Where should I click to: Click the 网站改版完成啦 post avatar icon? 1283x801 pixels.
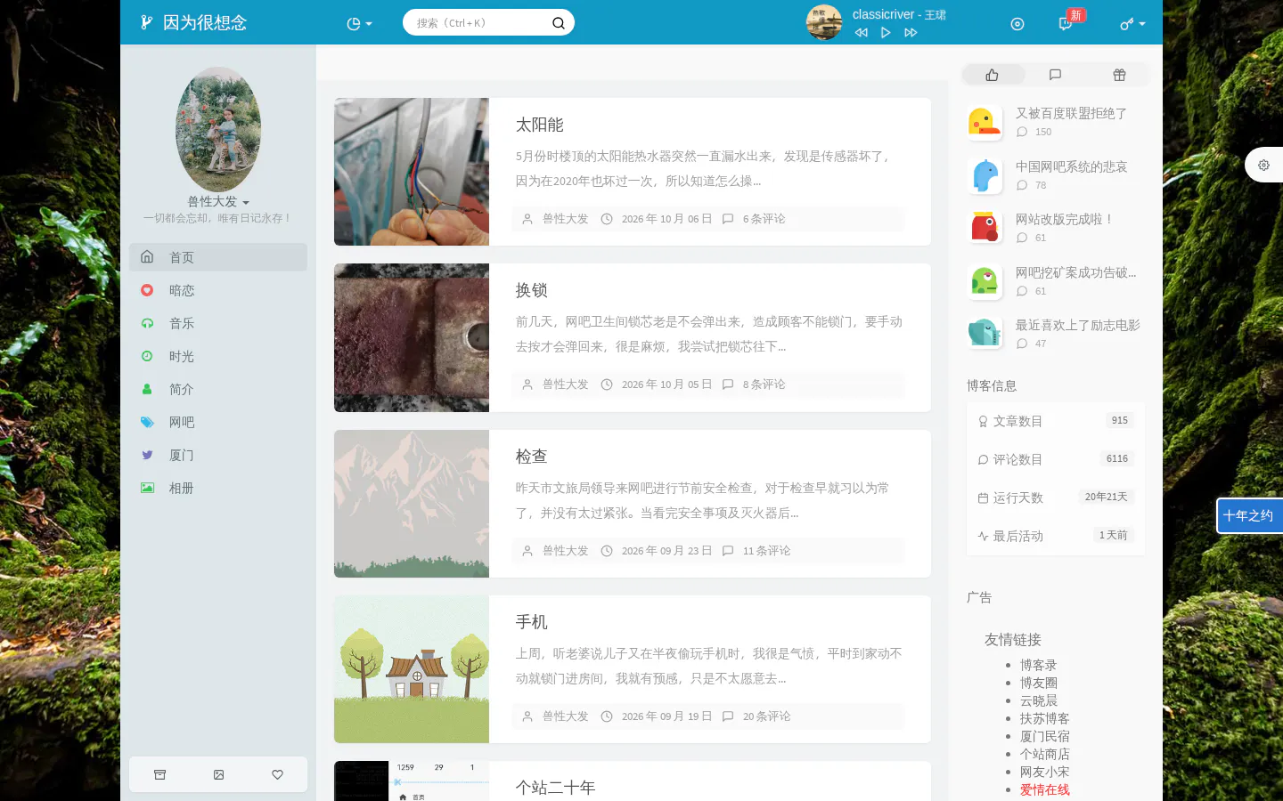click(985, 228)
